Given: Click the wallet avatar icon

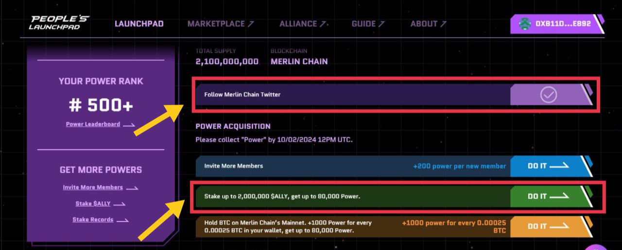Looking at the screenshot, I should pyautogui.click(x=524, y=23).
